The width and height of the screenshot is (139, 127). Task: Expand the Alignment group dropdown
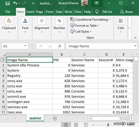[42, 32]
